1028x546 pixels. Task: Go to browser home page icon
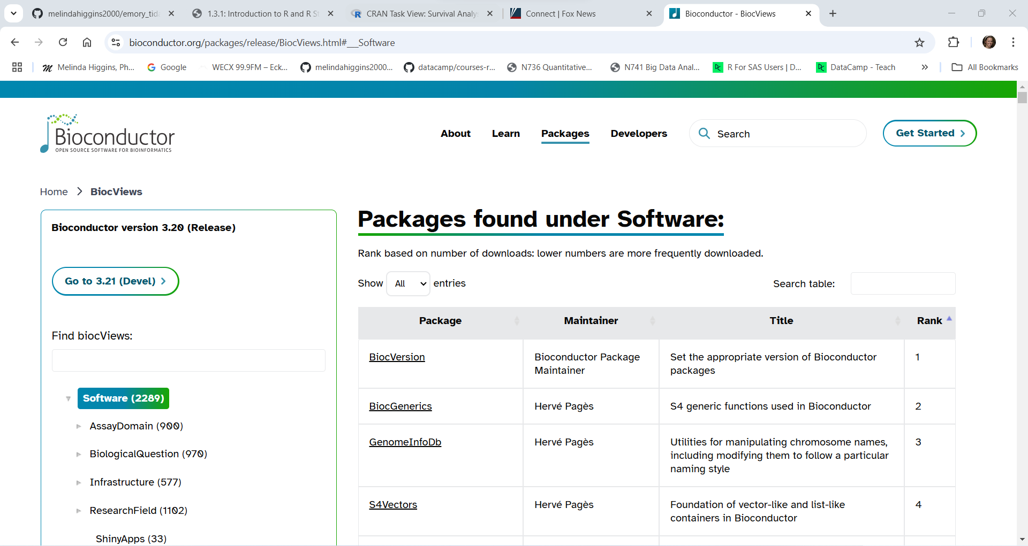pyautogui.click(x=87, y=42)
